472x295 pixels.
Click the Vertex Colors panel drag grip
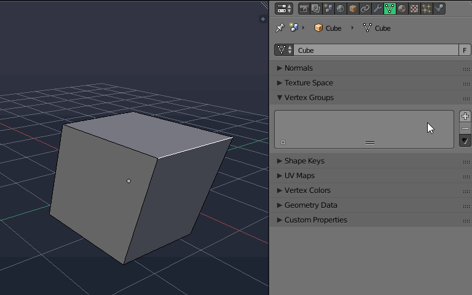pyautogui.click(x=466, y=192)
